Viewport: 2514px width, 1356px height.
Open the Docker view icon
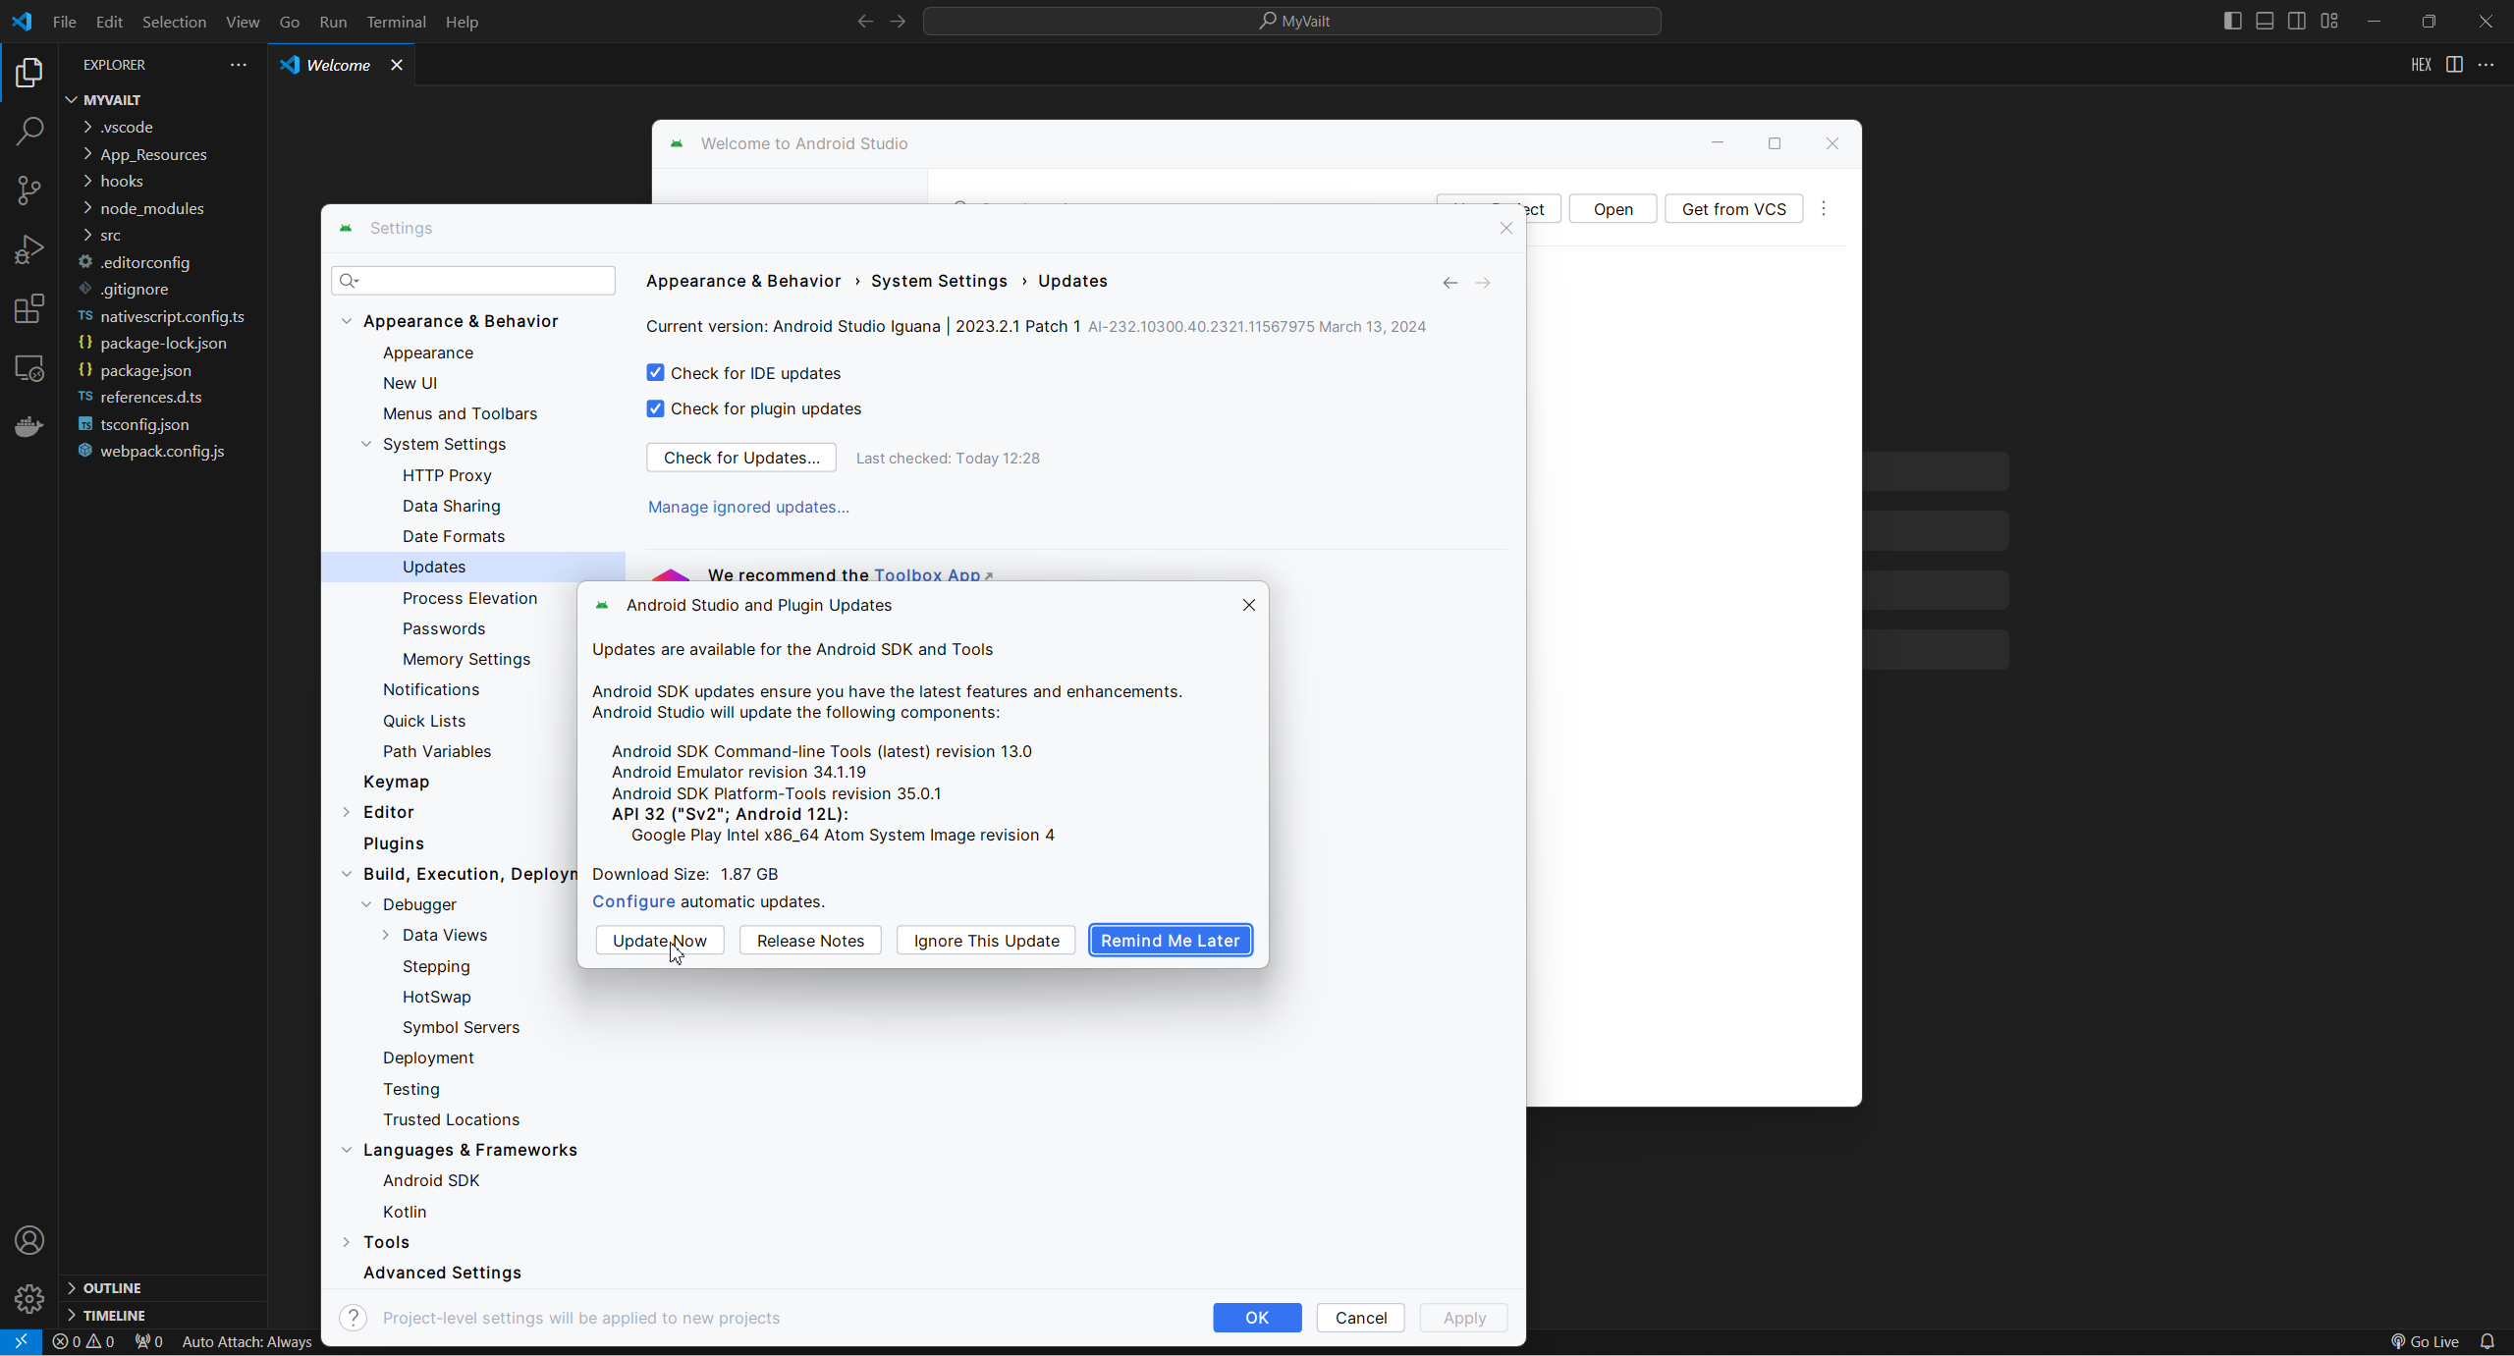click(x=29, y=426)
